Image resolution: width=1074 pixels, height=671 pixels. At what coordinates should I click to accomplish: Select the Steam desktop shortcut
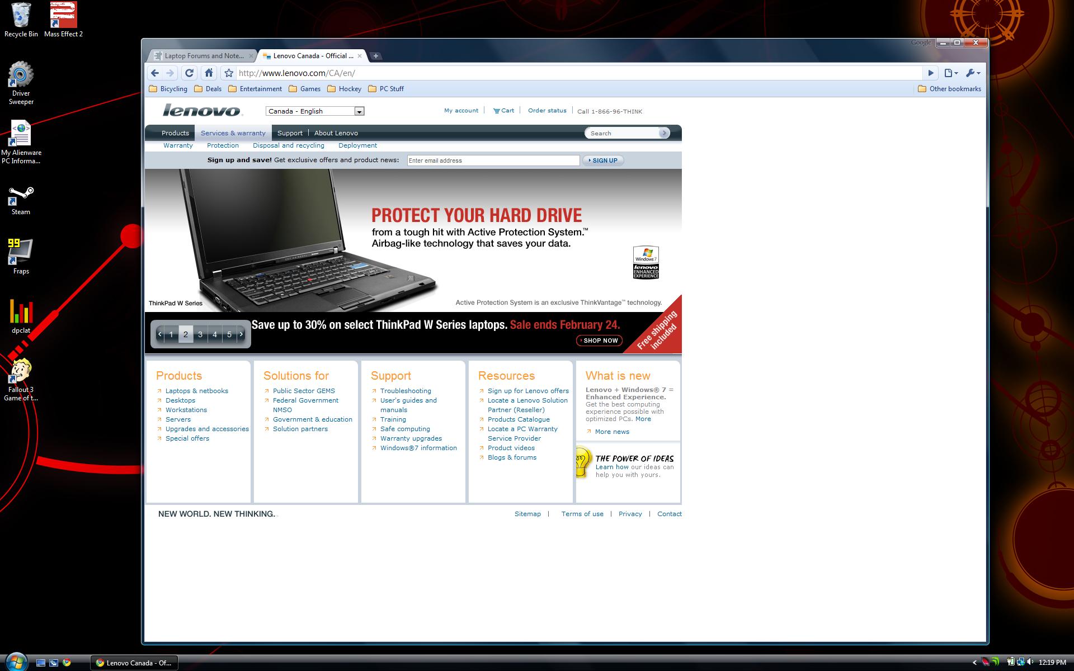(21, 201)
